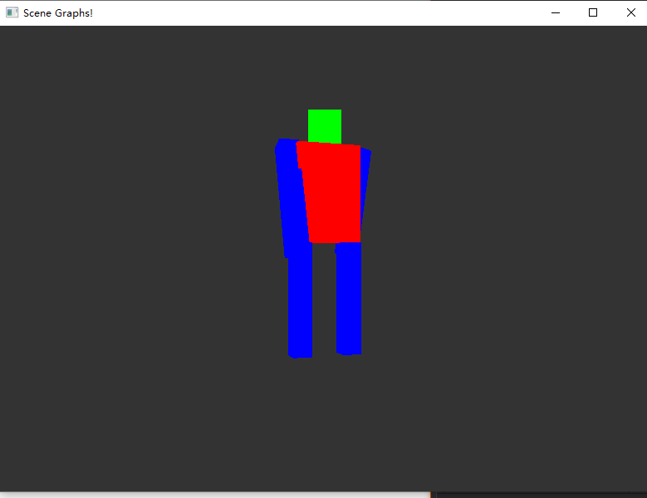
Task: Click the green head of the robot
Action: (x=325, y=126)
